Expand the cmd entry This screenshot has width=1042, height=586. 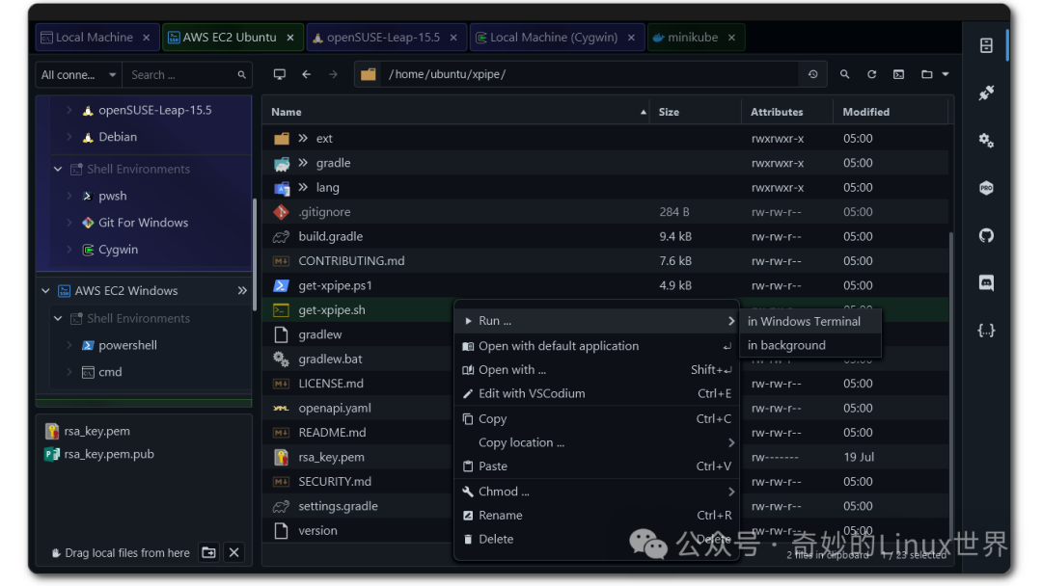(x=69, y=372)
